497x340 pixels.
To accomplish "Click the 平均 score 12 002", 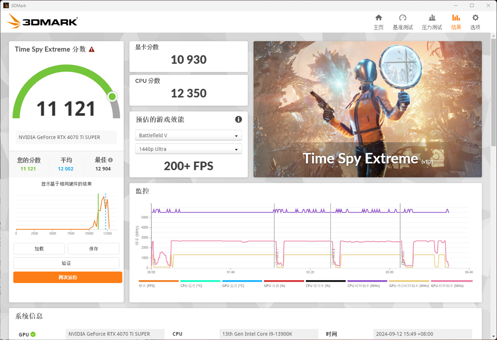I will (x=66, y=169).
